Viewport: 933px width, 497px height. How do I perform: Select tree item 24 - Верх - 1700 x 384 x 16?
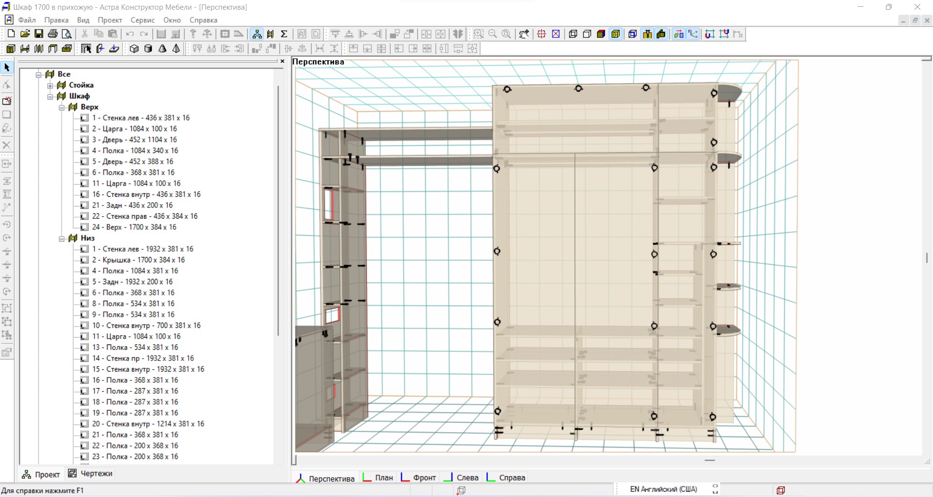click(134, 227)
